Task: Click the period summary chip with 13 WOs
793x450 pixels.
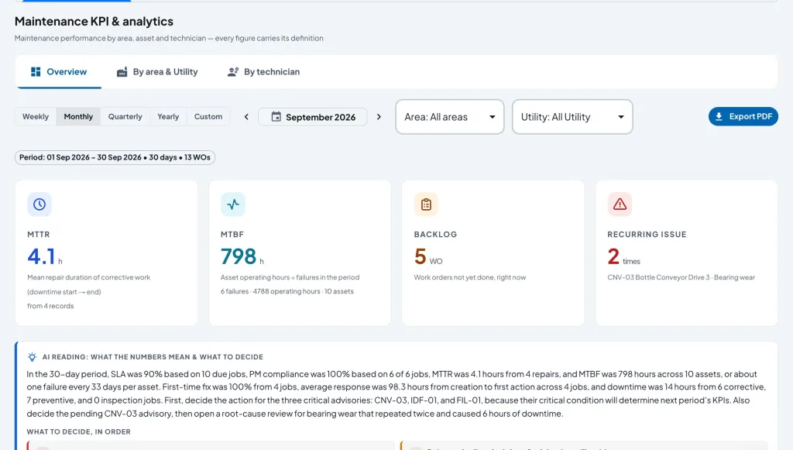Action: pyautogui.click(x=115, y=157)
